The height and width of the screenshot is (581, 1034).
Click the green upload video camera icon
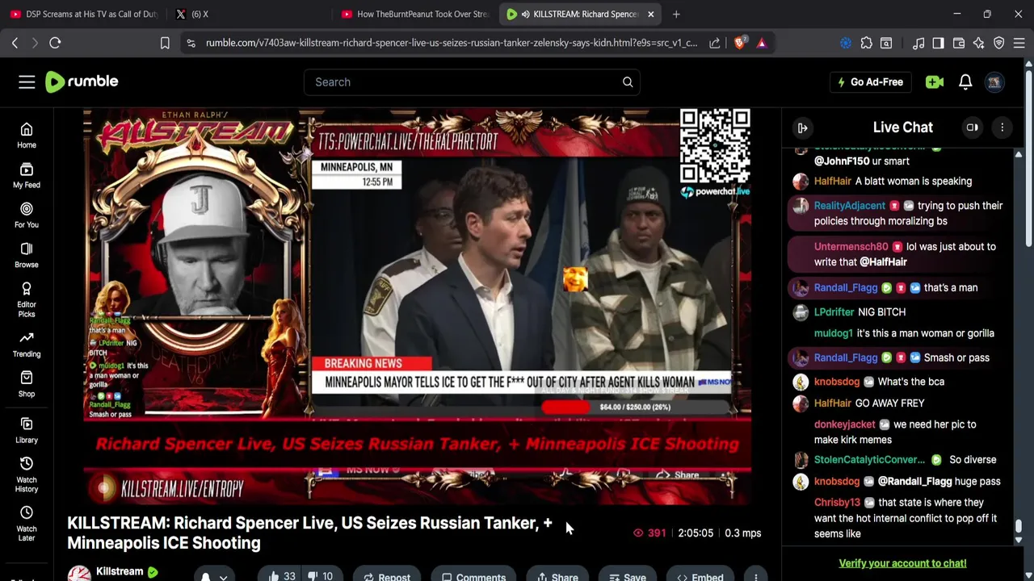coord(935,82)
